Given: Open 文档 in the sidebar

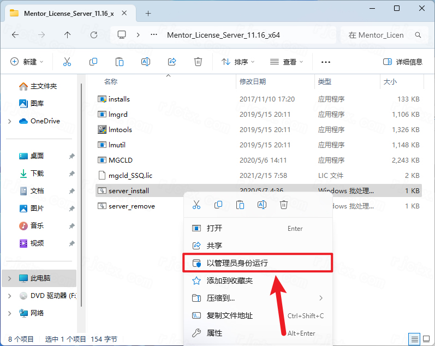Looking at the screenshot, I should (32, 191).
